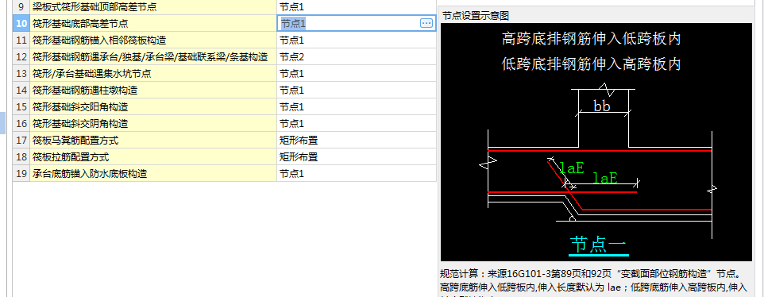Select the 筏形基础斜交阴角构造 row
Viewport: 764px width, 297px height.
[x=153, y=123]
